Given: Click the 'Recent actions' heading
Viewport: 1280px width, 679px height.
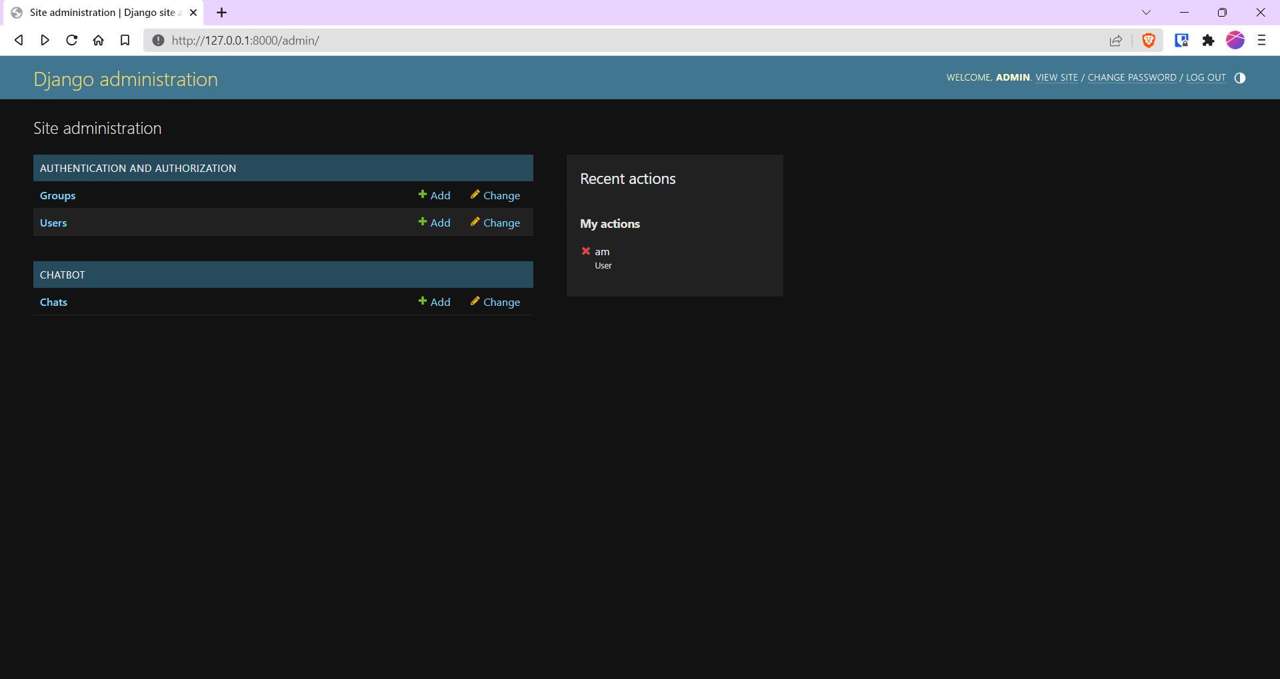Looking at the screenshot, I should pos(628,179).
